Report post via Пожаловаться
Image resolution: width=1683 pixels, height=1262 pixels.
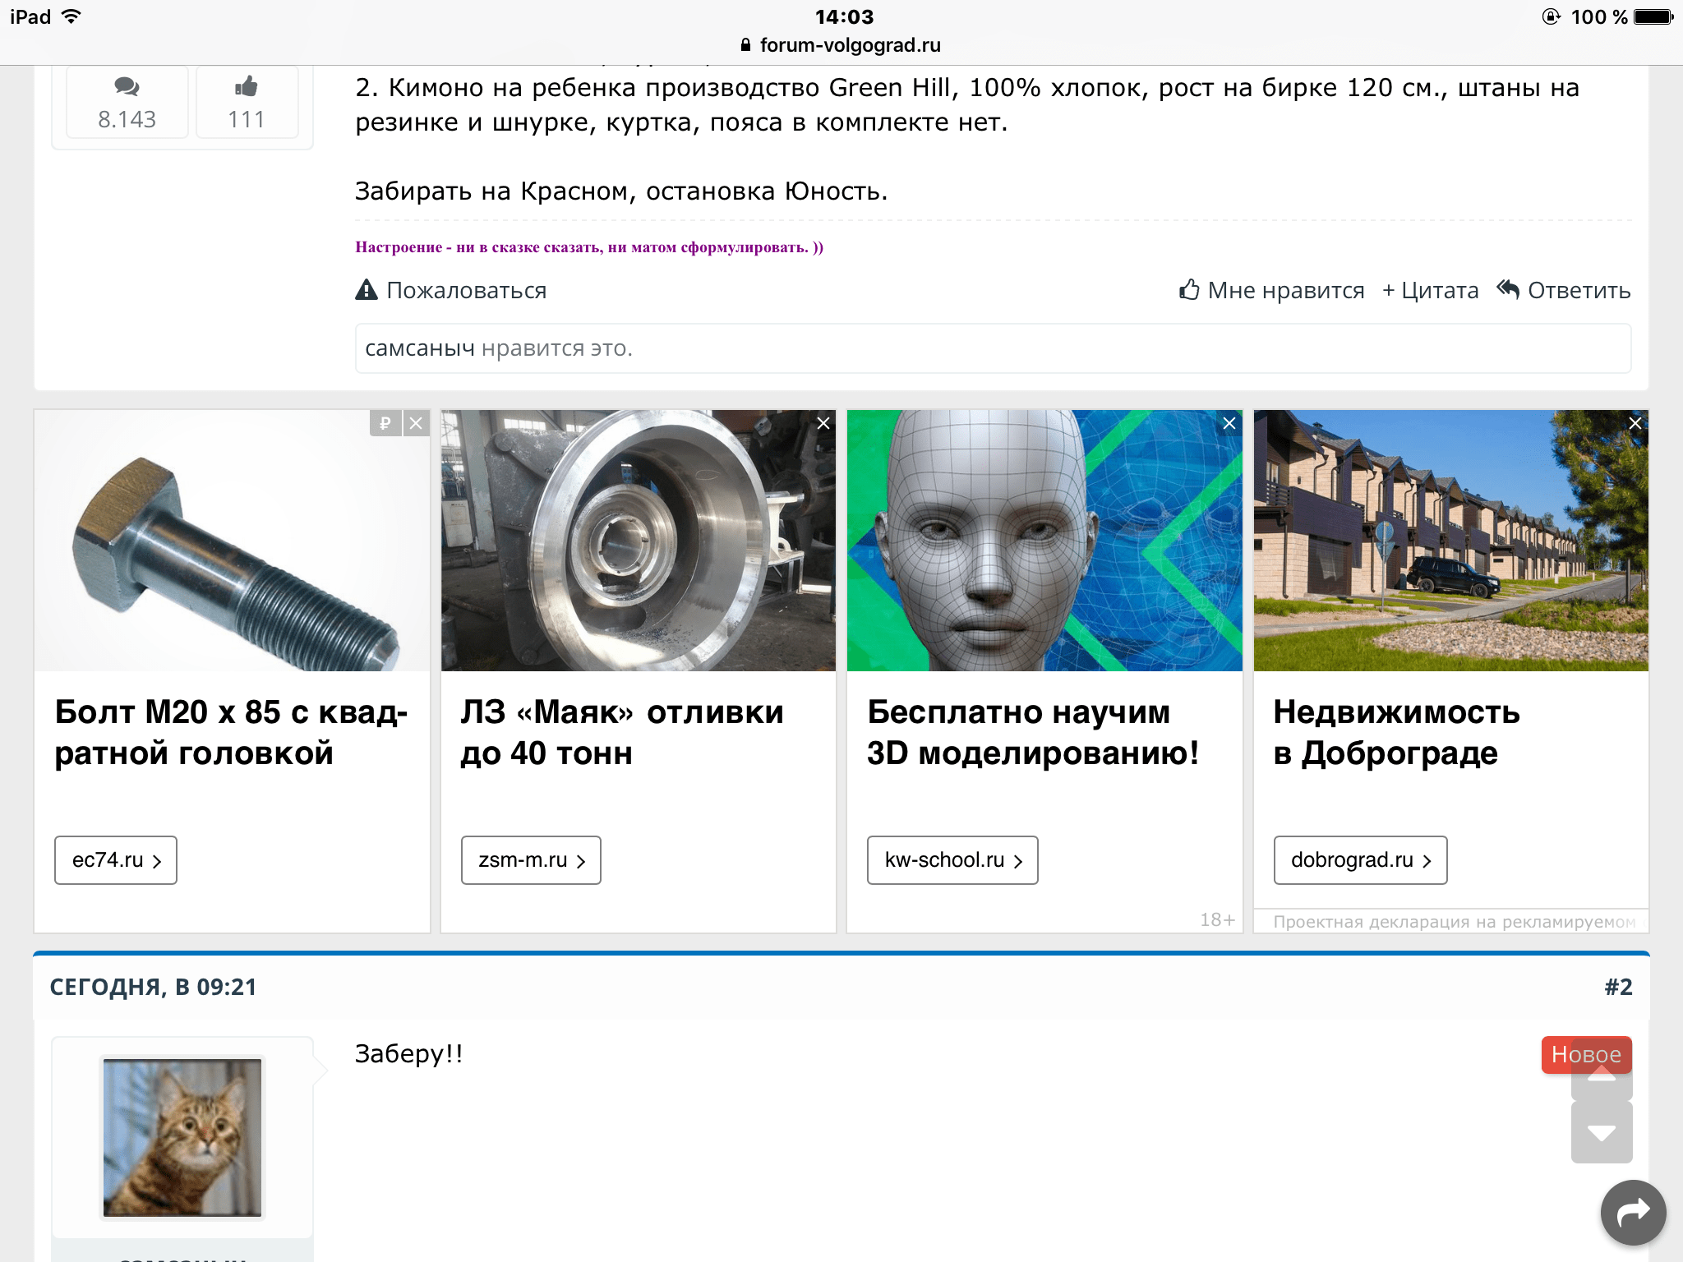451,290
